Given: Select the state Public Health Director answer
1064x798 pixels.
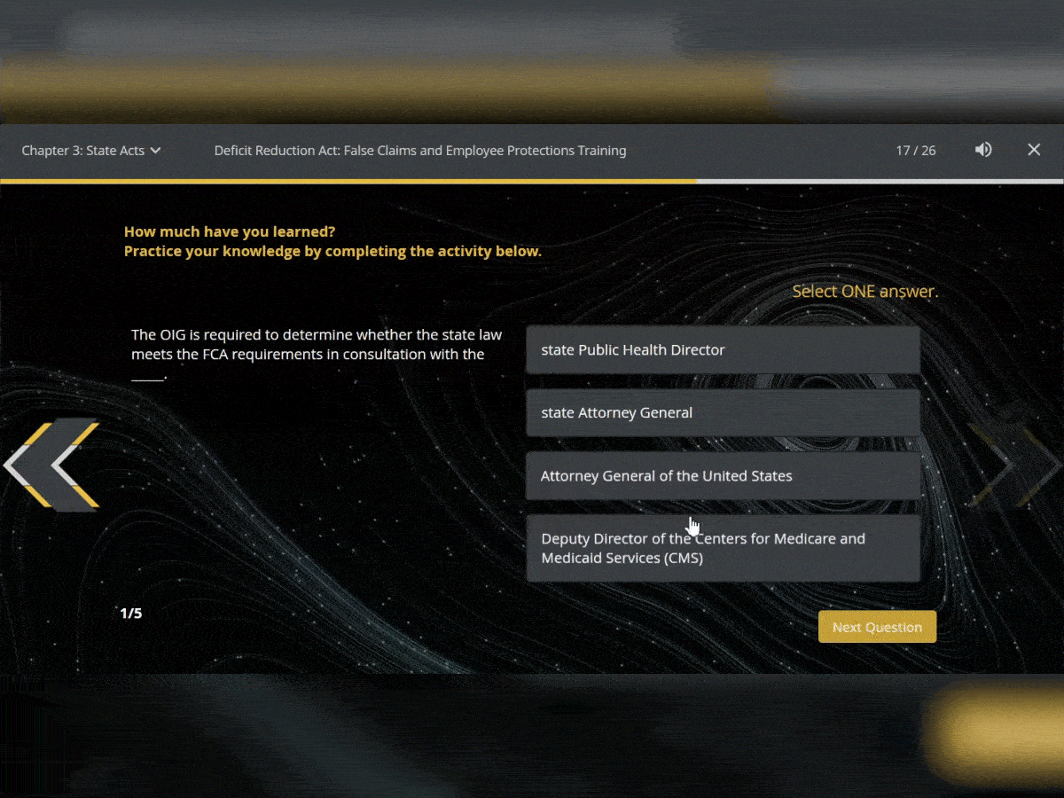Looking at the screenshot, I should (723, 350).
